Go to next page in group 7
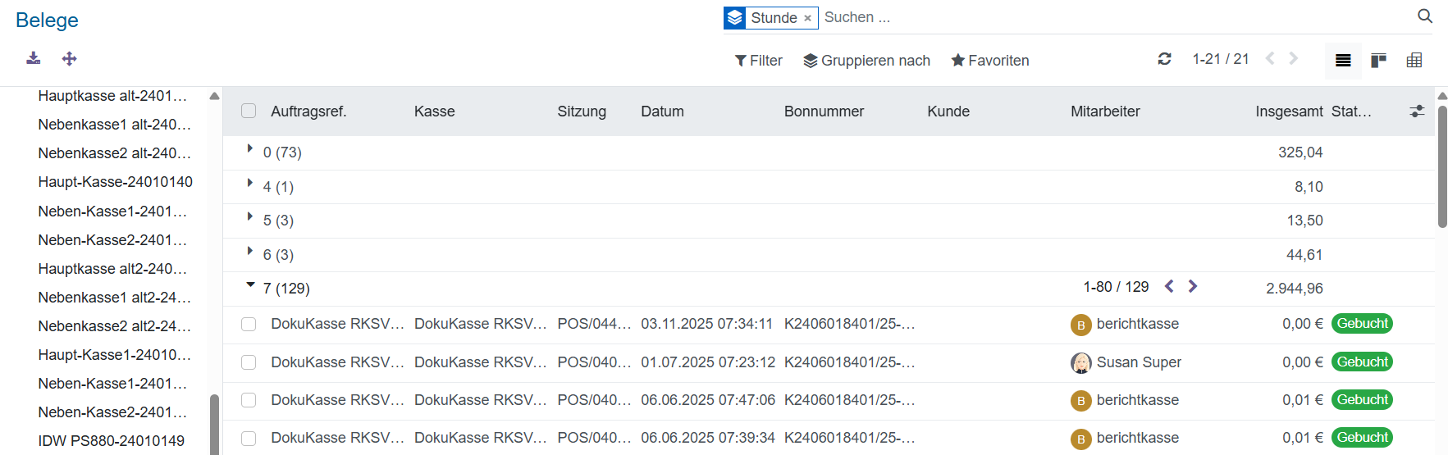The width and height of the screenshot is (1448, 455). [1193, 286]
